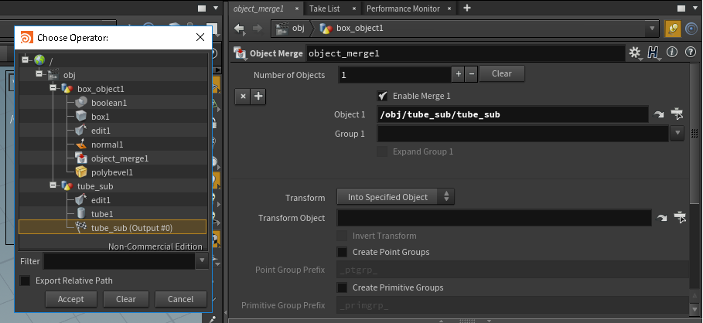Increase Number of Objects with plus
Viewport: 703px width, 323px height.
pos(458,74)
